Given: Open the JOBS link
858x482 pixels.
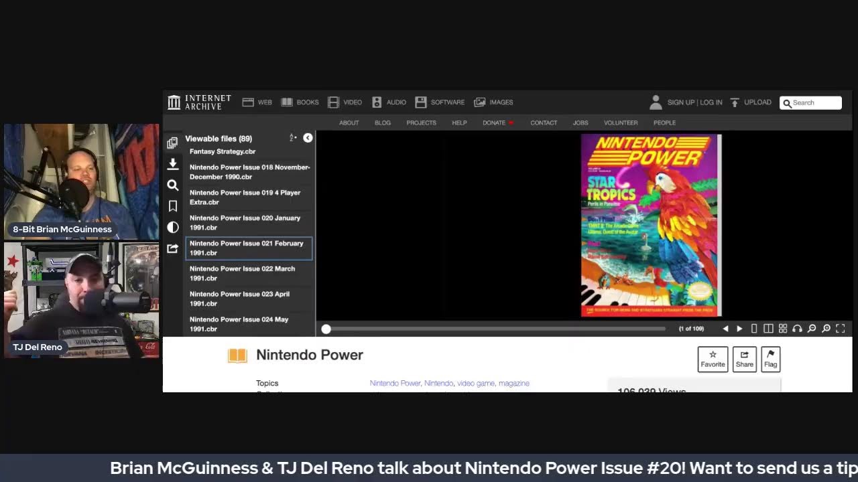Looking at the screenshot, I should 580,123.
